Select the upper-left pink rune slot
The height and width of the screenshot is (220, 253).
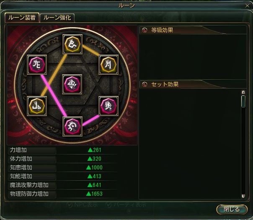(37, 65)
